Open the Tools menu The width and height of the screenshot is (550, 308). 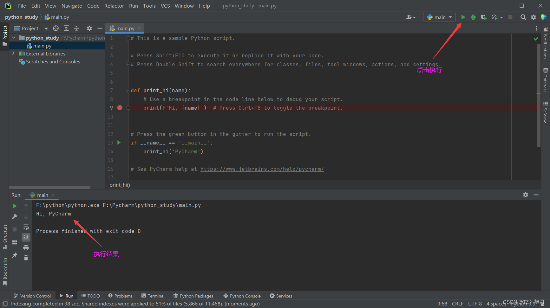[149, 6]
